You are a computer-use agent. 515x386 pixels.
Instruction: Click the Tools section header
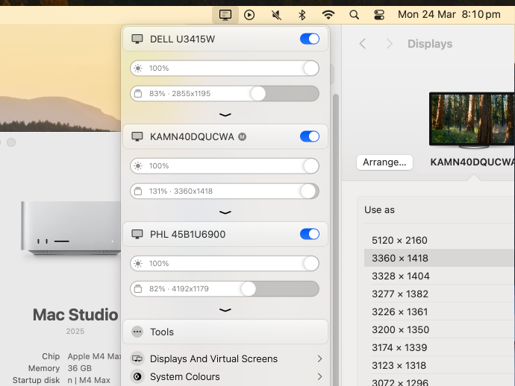click(225, 332)
